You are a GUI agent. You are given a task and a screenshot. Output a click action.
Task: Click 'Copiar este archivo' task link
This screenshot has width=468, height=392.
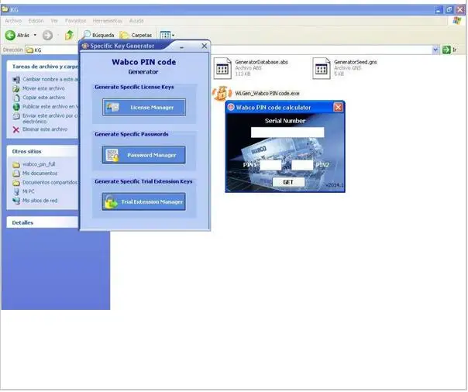(x=44, y=98)
